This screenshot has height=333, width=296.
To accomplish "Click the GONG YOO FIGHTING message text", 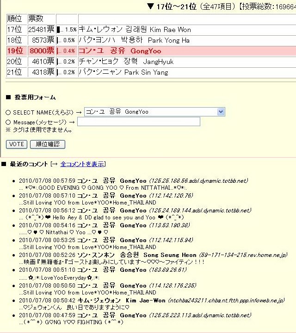I will pyautogui.click(x=71, y=322).
